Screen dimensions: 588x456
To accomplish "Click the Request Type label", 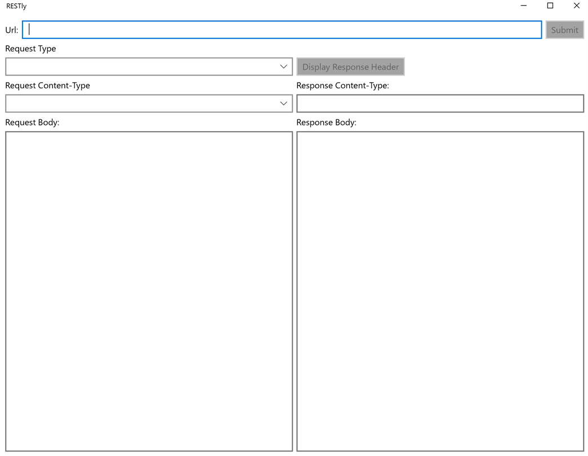I will [30, 49].
